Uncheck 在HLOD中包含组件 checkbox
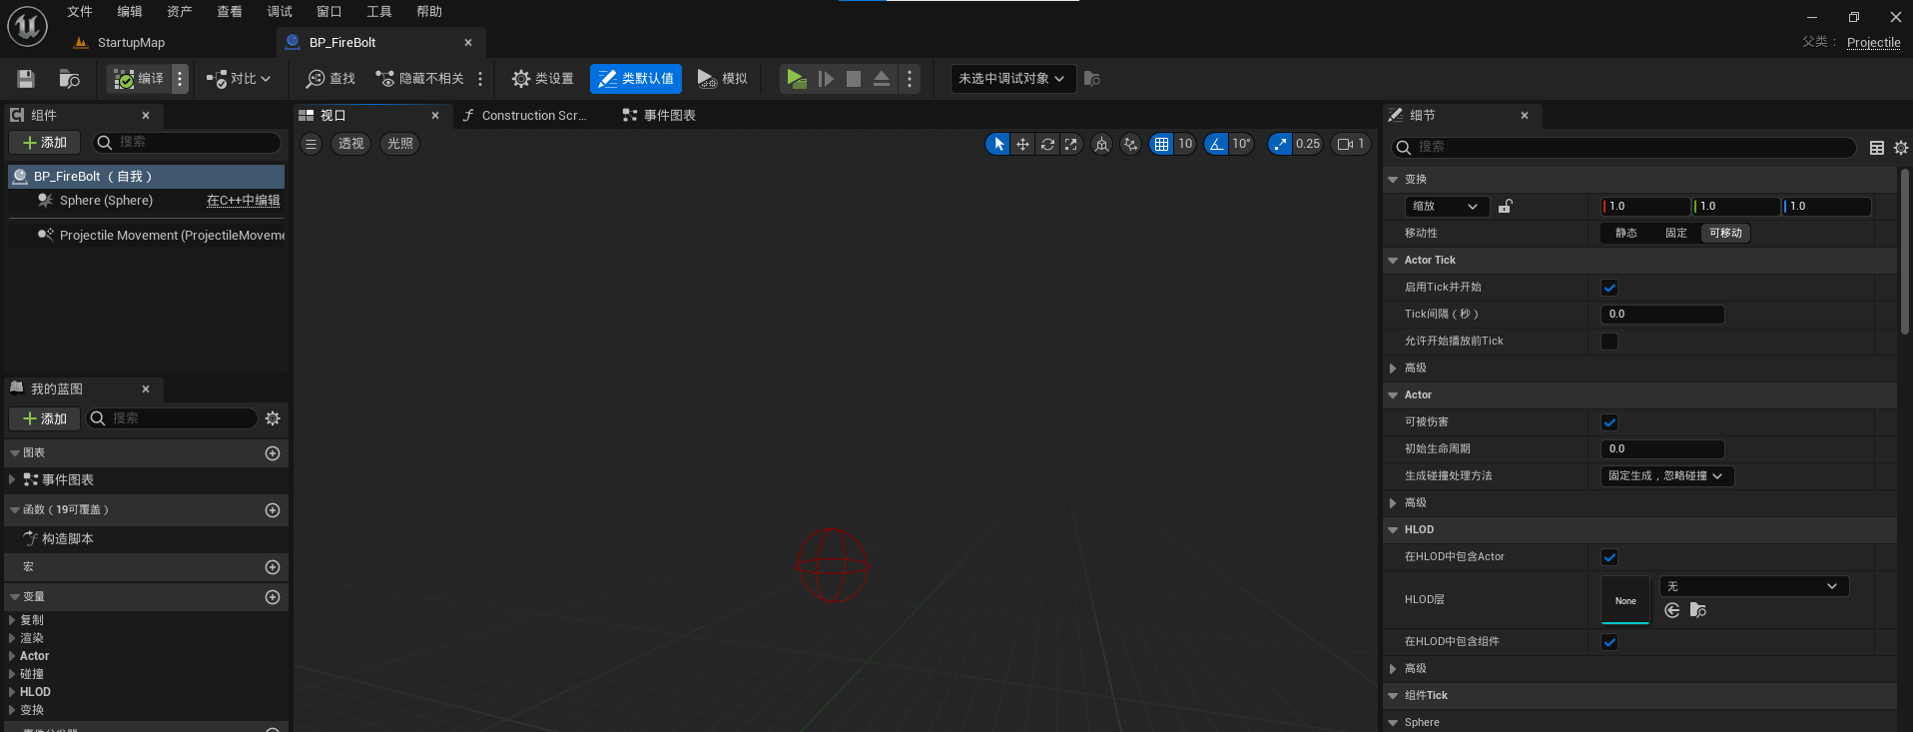 coord(1609,642)
